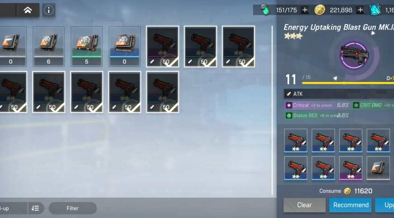
Task: Remove the crate material from consume slots
Action: (378, 168)
